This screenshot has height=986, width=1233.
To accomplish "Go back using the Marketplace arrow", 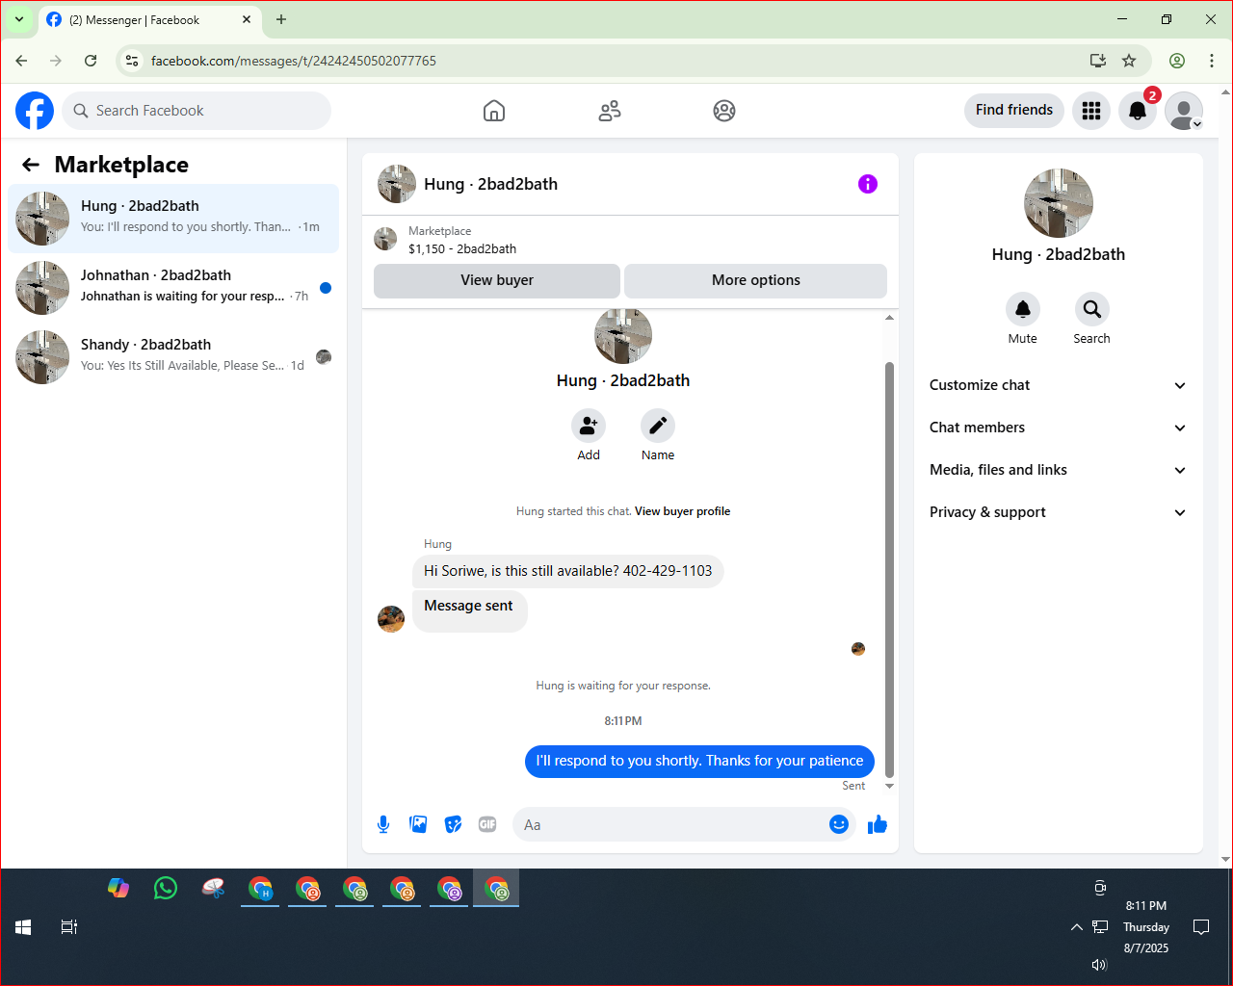I will pyautogui.click(x=31, y=165).
